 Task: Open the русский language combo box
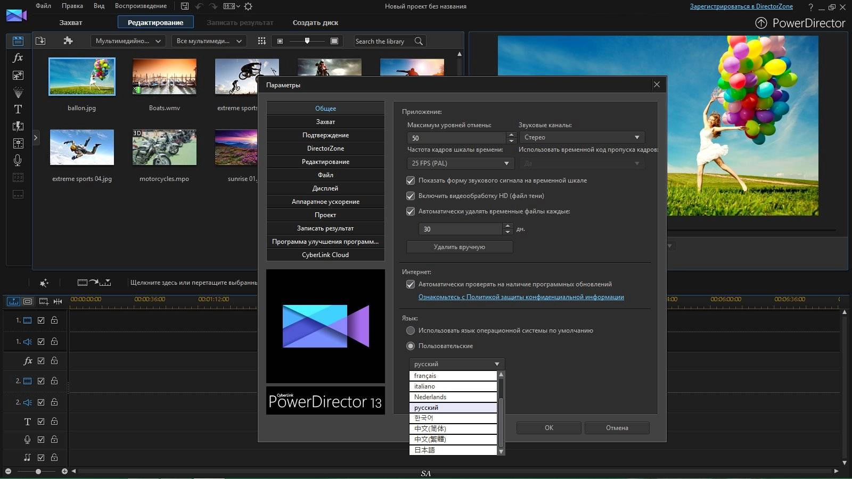point(456,364)
